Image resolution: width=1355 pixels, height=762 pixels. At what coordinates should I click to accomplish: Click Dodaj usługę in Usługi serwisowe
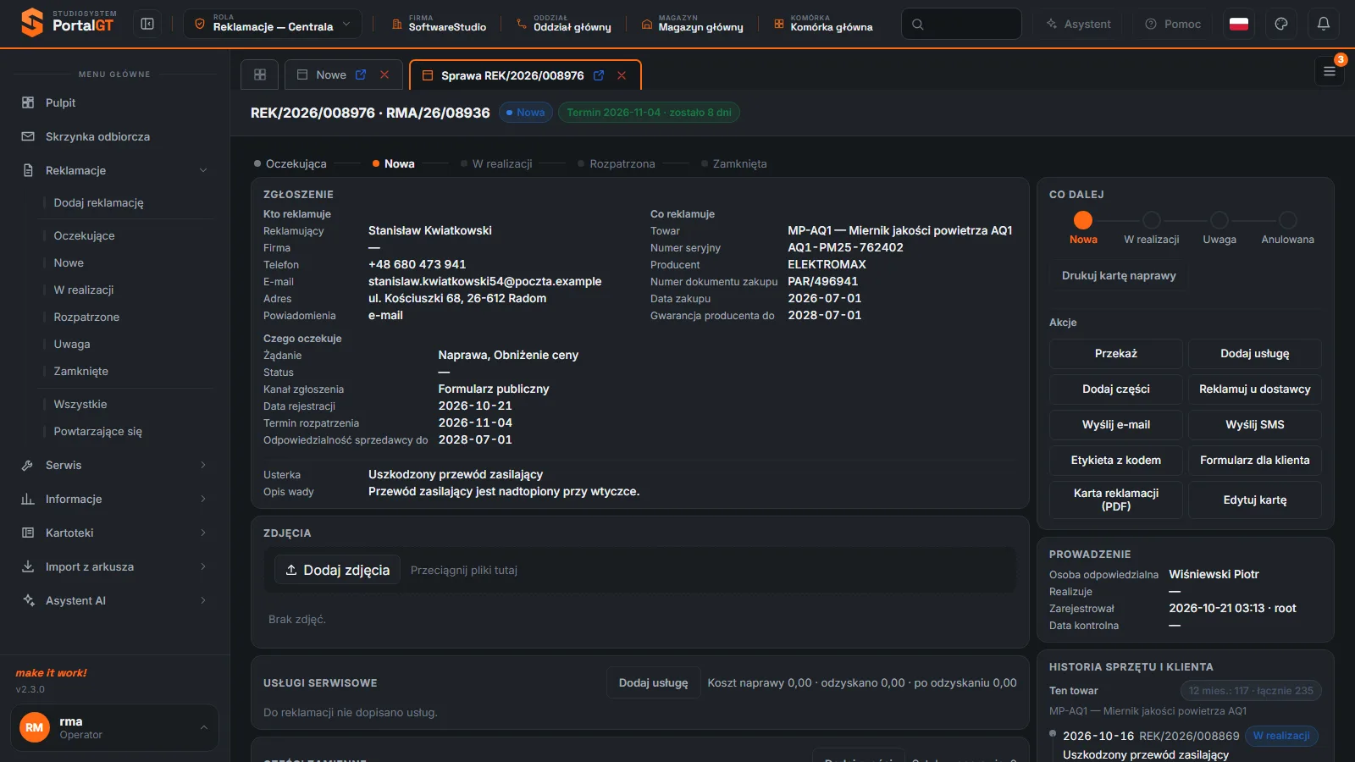(653, 682)
